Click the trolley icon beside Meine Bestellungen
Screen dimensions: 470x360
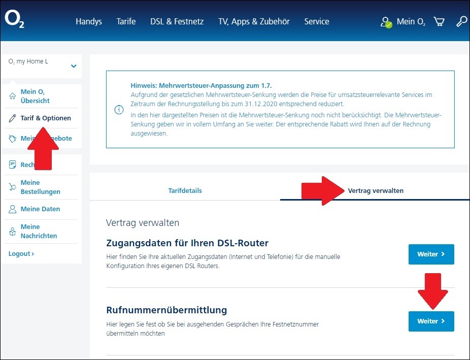(x=12, y=187)
